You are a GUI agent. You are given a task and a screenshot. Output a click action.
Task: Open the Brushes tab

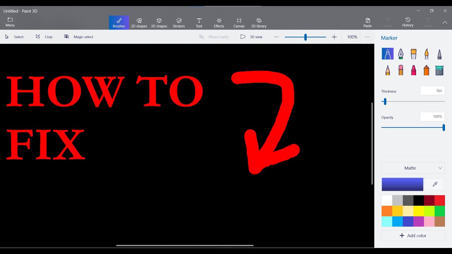tap(119, 22)
